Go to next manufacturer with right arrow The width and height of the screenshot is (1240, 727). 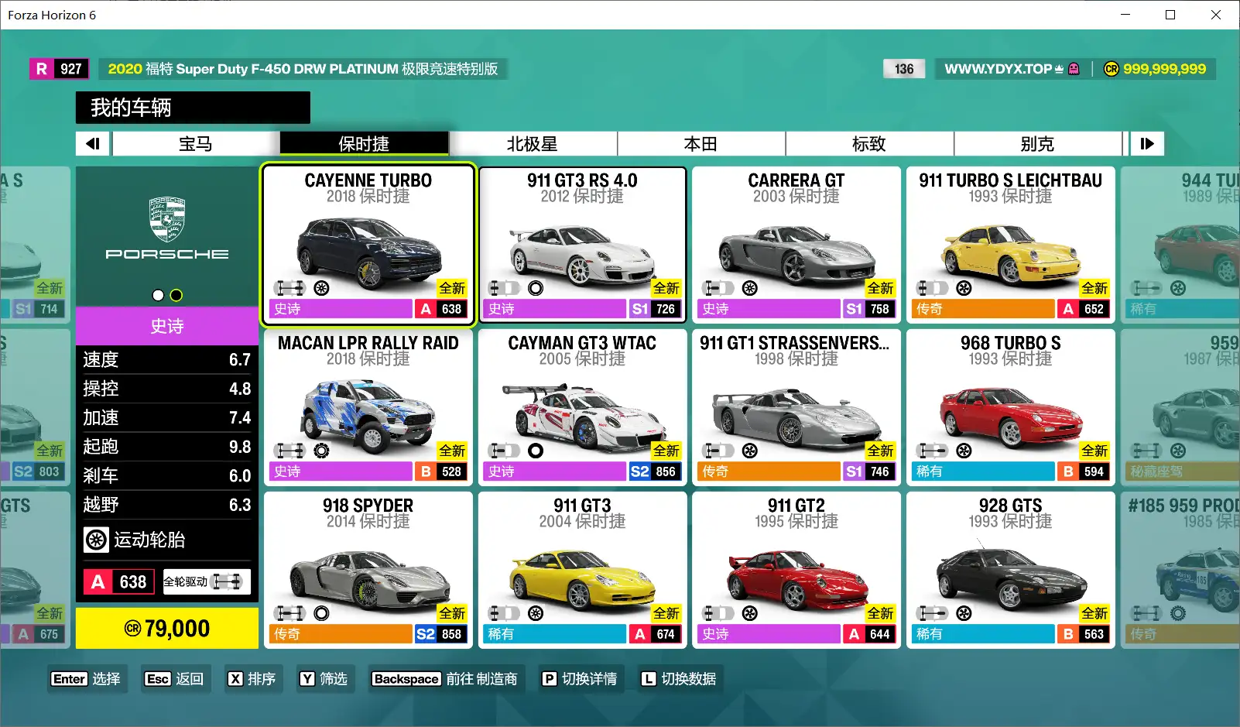(x=1147, y=143)
